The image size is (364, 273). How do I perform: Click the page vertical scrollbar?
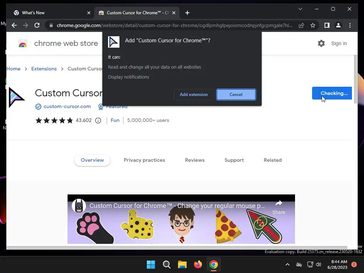click(355, 79)
